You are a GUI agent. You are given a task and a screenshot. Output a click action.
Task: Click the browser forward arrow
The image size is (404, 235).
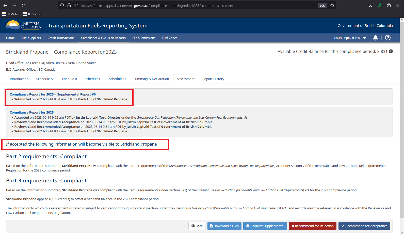14,5
